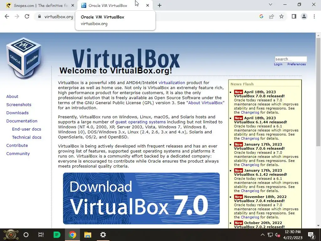Follow the guest operating systems link
The height and width of the screenshot is (241, 321).
point(140,122)
